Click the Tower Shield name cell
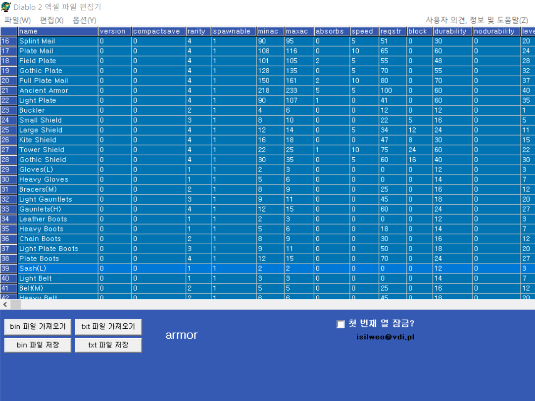535x401 pixels. (x=58, y=150)
